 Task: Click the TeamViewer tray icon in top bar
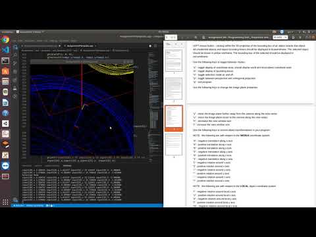click(282, 32)
